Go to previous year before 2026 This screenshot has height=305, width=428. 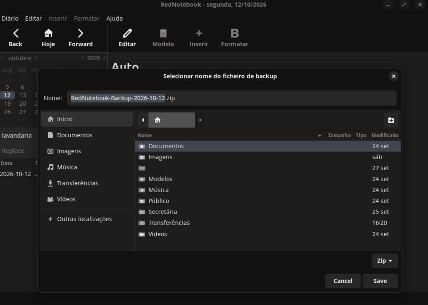pos(83,58)
